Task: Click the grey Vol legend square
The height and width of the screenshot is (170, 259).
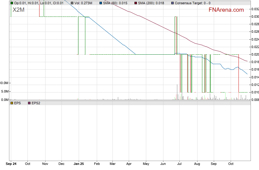Action: (72, 3)
